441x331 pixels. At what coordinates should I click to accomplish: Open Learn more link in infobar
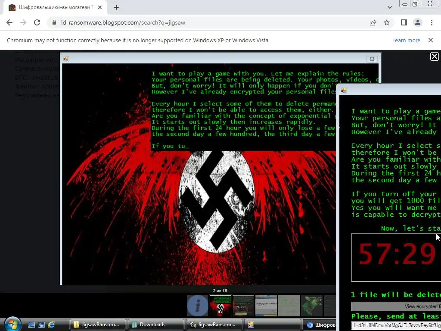406,40
